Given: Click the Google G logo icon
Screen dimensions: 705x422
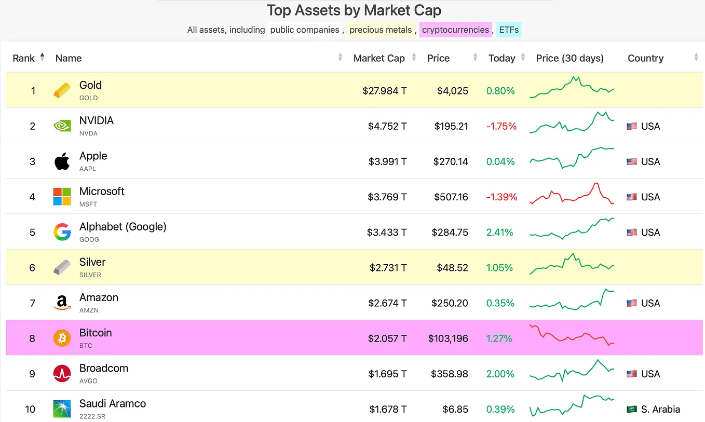Looking at the screenshot, I should pyautogui.click(x=62, y=232).
